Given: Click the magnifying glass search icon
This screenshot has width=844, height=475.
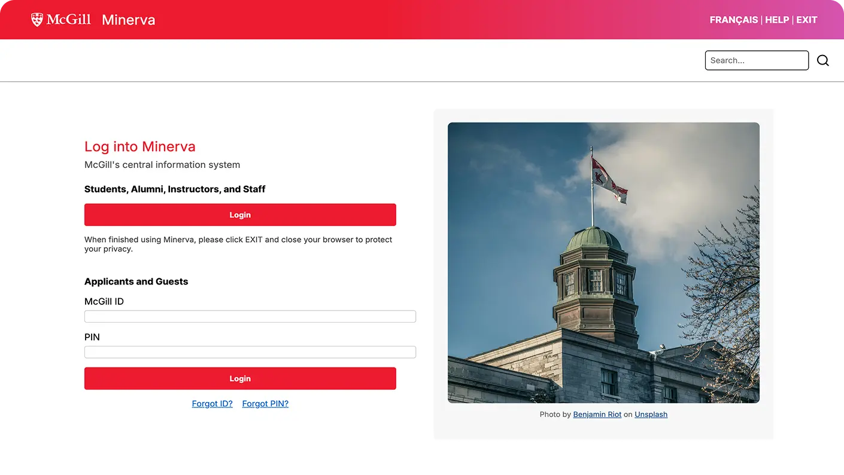Looking at the screenshot, I should click(823, 60).
